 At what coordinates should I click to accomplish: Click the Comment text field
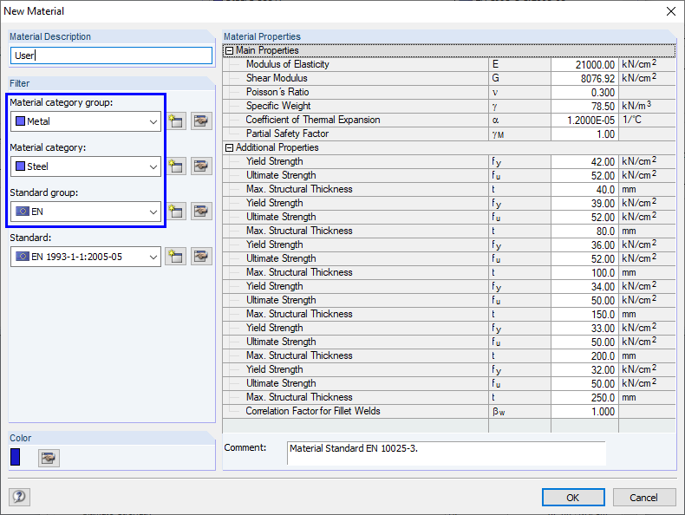point(446,453)
